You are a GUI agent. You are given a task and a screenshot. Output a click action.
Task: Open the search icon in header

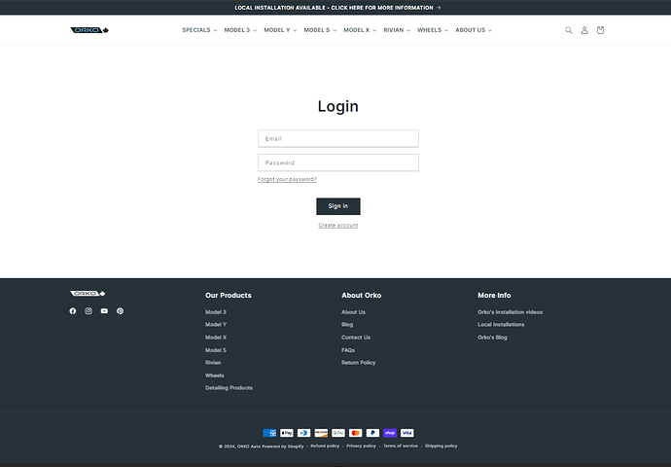568,30
